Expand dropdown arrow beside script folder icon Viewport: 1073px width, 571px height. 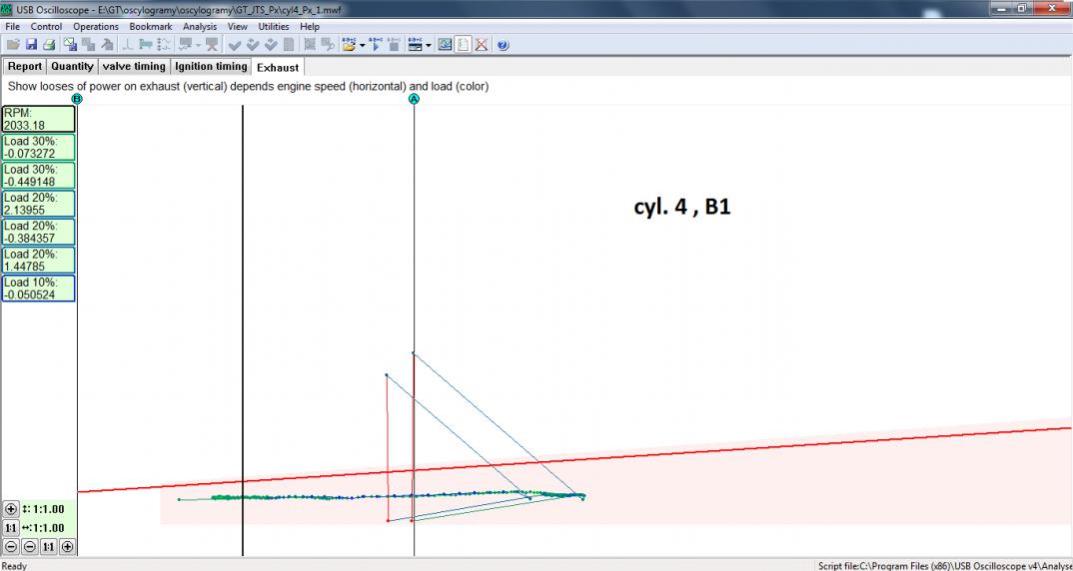coord(362,45)
